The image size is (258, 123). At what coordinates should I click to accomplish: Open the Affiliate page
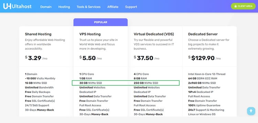click(x=113, y=7)
